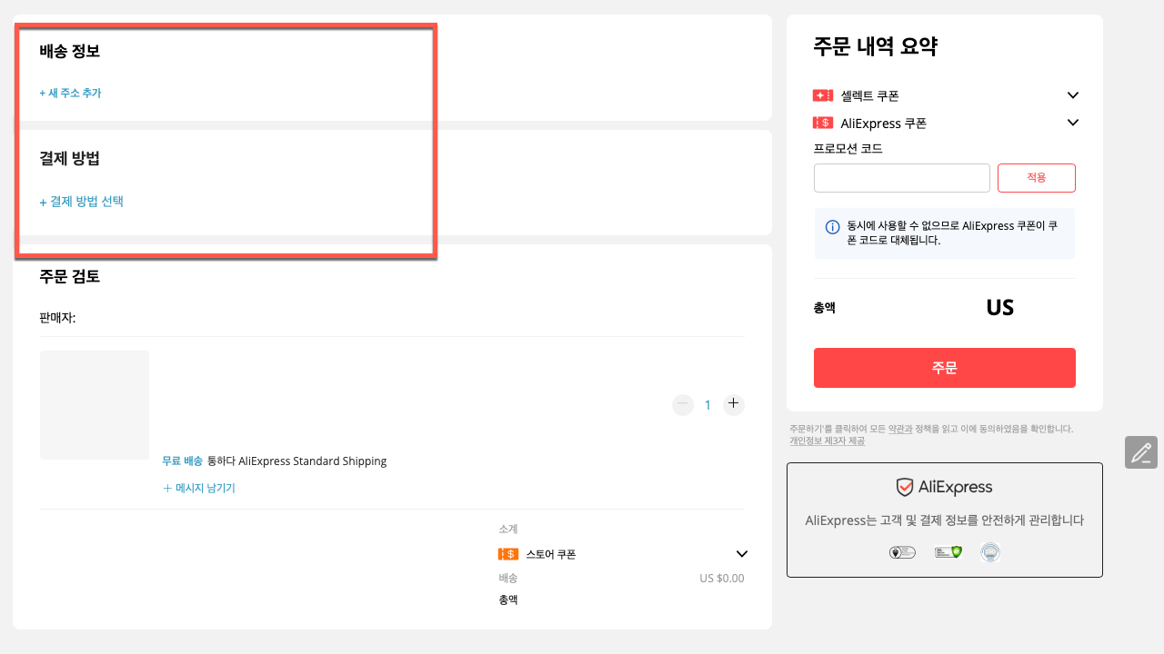Click the first security certification badge

coord(902,552)
